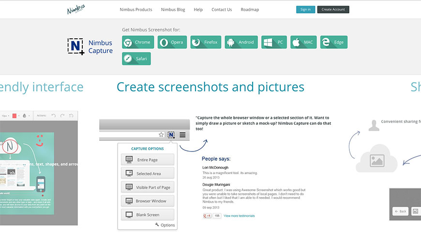Click the red color swatch in editor toolbar
The width and height of the screenshot is (421, 241).
pos(14,116)
